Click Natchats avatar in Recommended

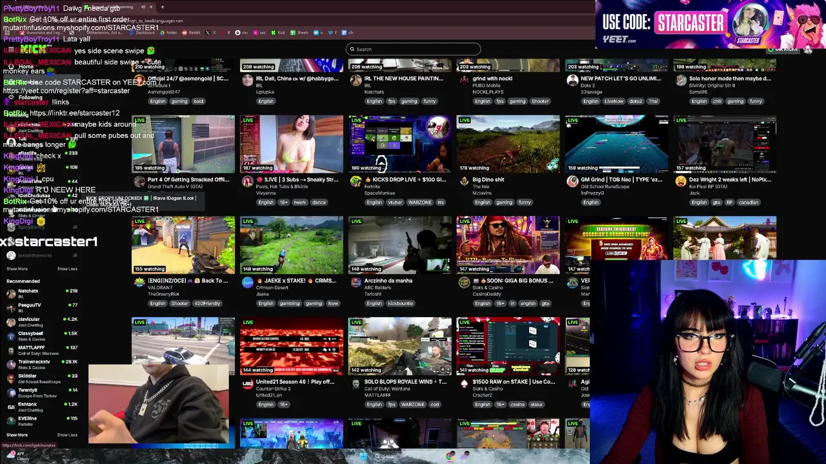pos(11,293)
